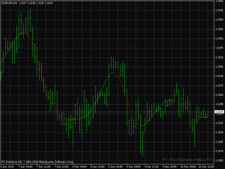
Task: Click the 1.3155 price scale label
Action: coord(219,160)
